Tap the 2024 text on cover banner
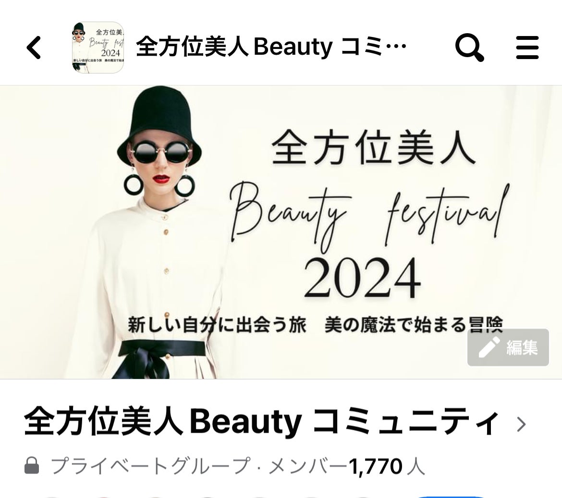This screenshot has height=498, width=562. 362,279
